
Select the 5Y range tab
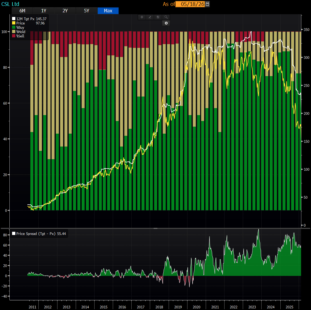click(87, 11)
